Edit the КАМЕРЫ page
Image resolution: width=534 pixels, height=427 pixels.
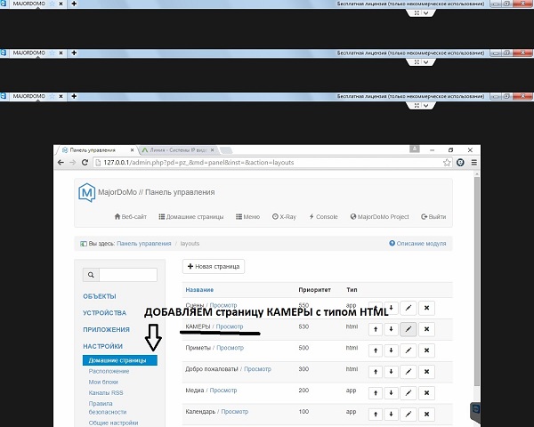point(409,329)
